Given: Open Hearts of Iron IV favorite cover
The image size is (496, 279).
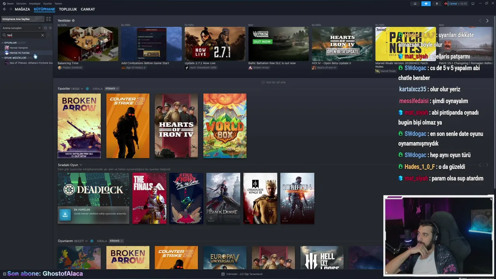Looking at the screenshot, I should (176, 126).
